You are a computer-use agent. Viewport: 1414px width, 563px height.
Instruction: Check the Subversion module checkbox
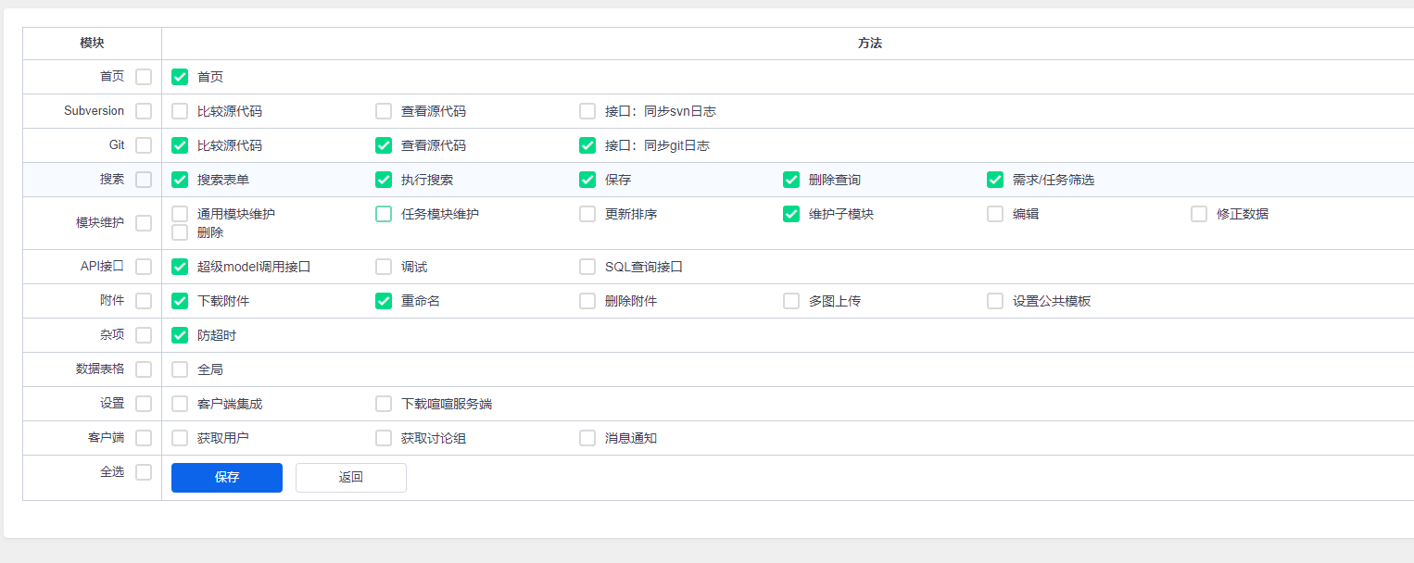(144, 111)
